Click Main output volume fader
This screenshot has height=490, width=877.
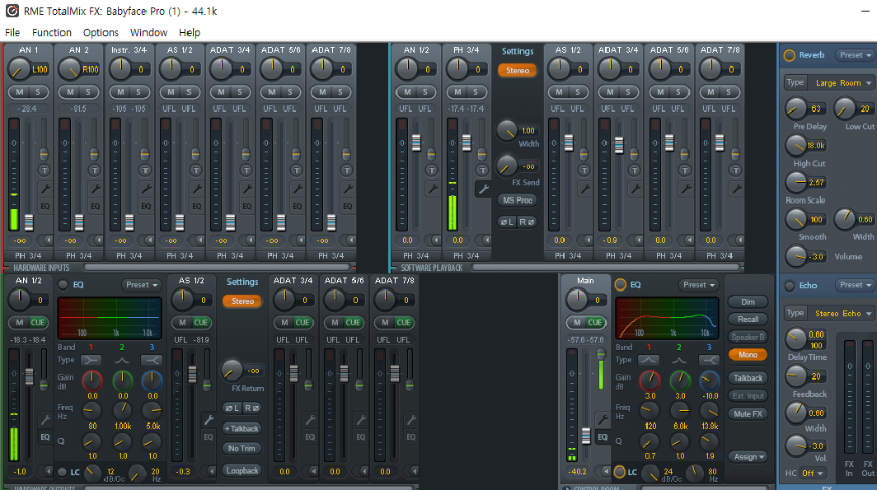tap(585, 436)
